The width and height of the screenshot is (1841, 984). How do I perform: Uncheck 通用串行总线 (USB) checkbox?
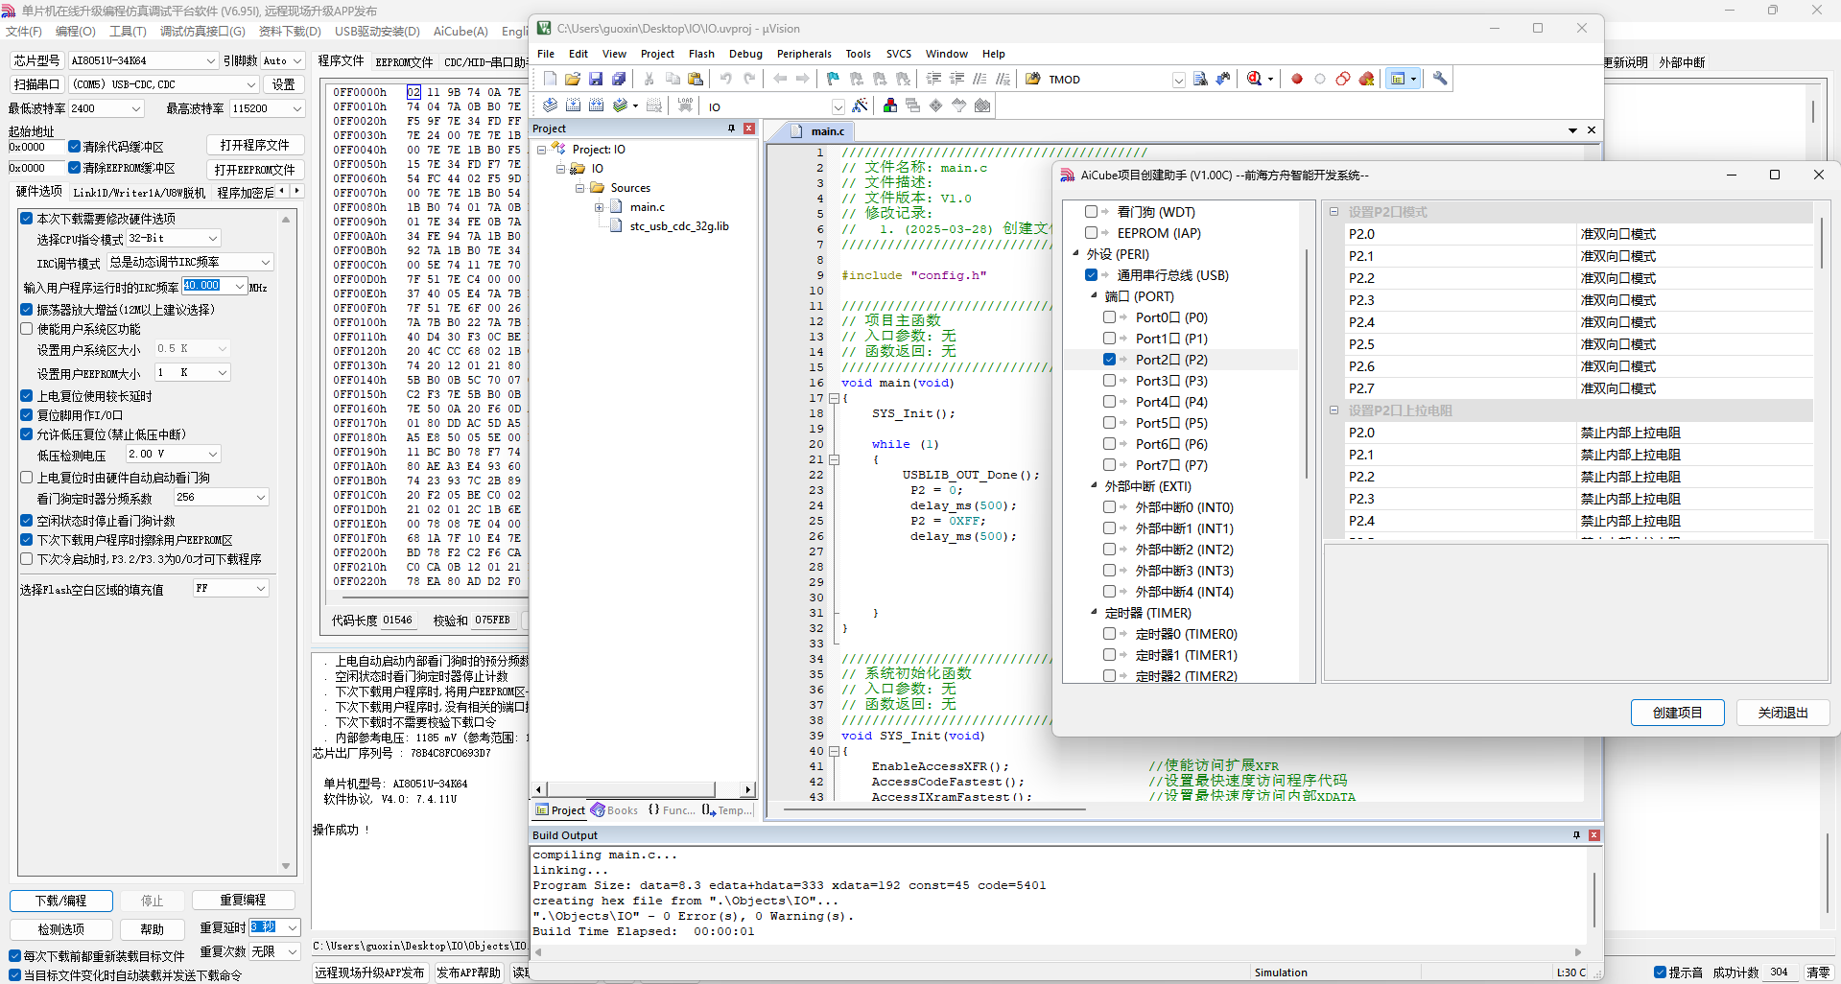[x=1091, y=275]
